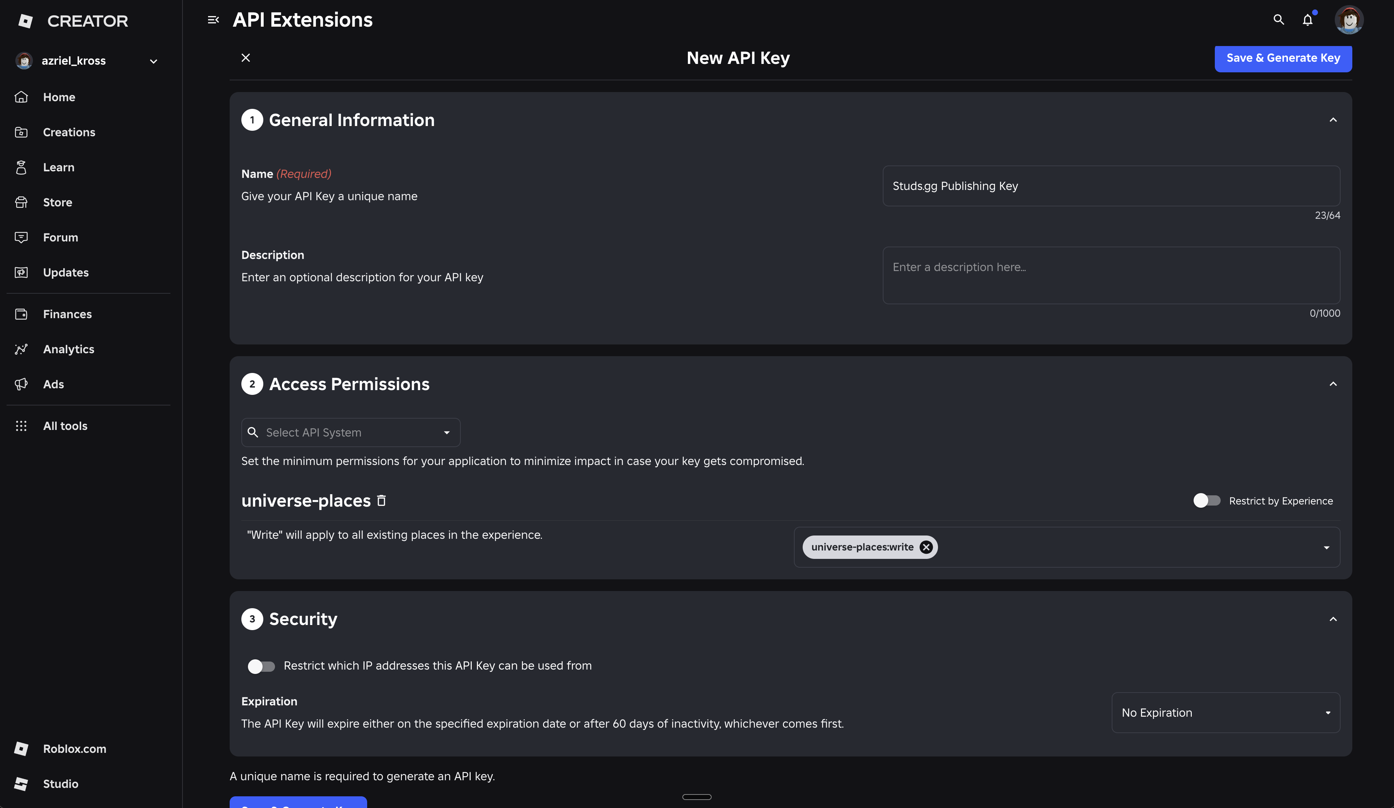Screen dimensions: 1394x808
Task: Delete the universe-places permission via trash icon
Action: pos(381,501)
